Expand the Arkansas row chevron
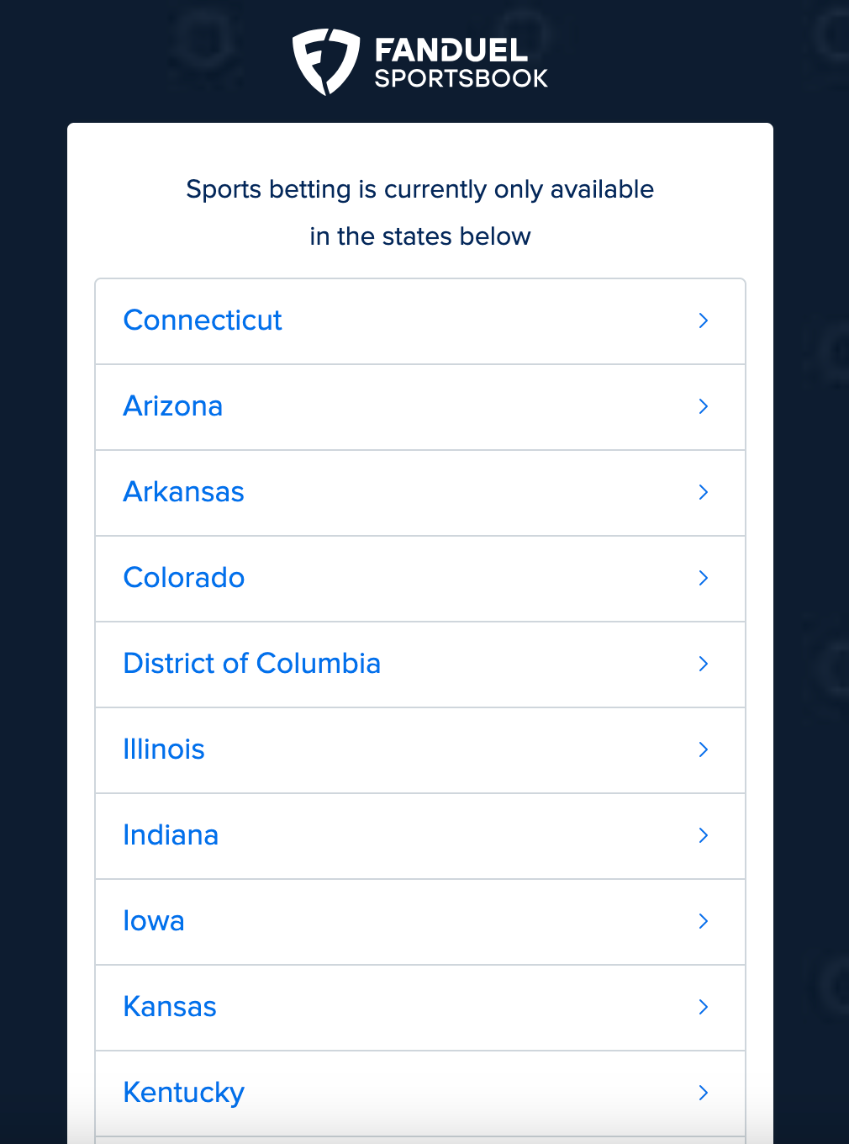 [704, 492]
